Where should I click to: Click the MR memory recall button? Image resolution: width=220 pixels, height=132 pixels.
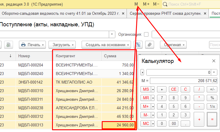pyautogui.click(x=146, y=98)
